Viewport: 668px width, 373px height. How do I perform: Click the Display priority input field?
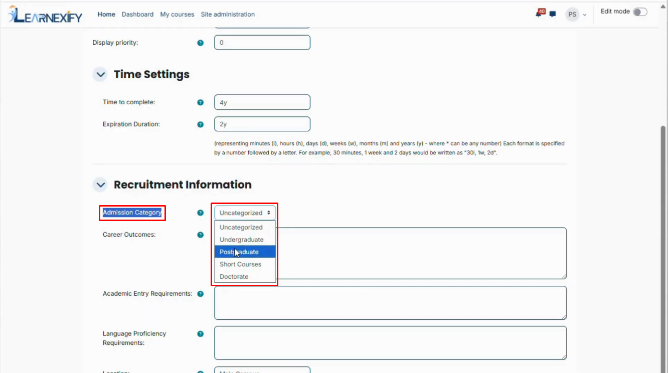[262, 43]
